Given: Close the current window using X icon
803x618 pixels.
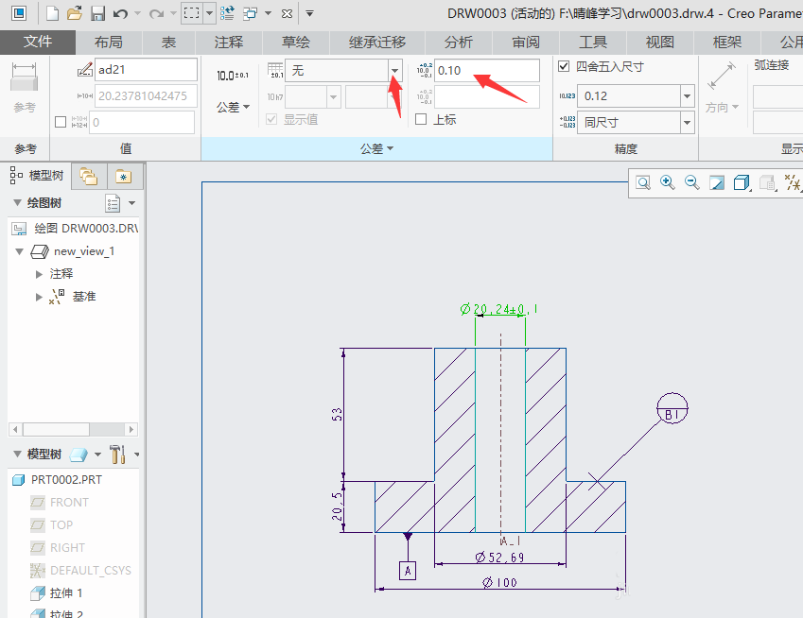Looking at the screenshot, I should pyautogui.click(x=287, y=14).
